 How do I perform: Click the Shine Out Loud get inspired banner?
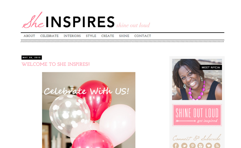pos(197,115)
